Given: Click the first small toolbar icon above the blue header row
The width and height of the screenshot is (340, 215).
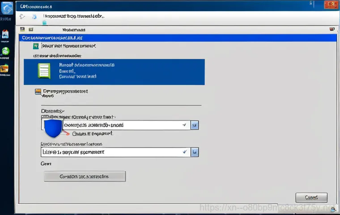Looking at the screenshot, I should (x=22, y=29).
